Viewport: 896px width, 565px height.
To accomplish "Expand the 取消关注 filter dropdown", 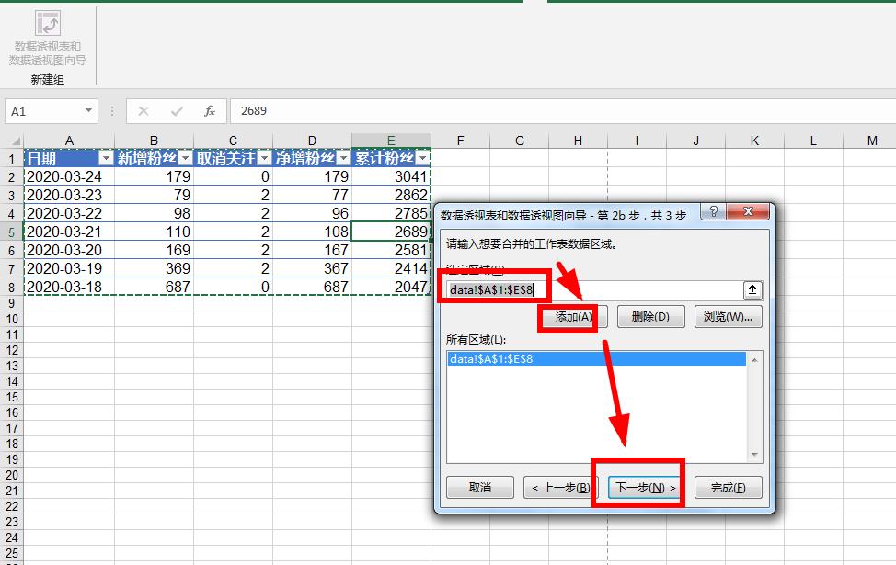I will [x=264, y=158].
